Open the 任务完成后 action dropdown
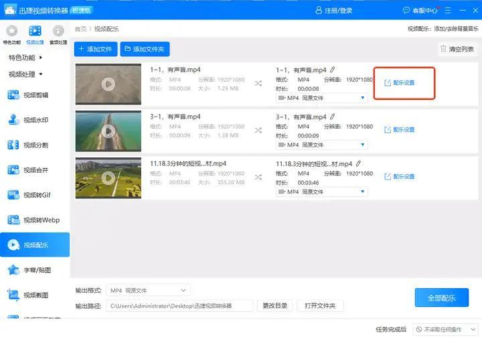 [x=445, y=330]
